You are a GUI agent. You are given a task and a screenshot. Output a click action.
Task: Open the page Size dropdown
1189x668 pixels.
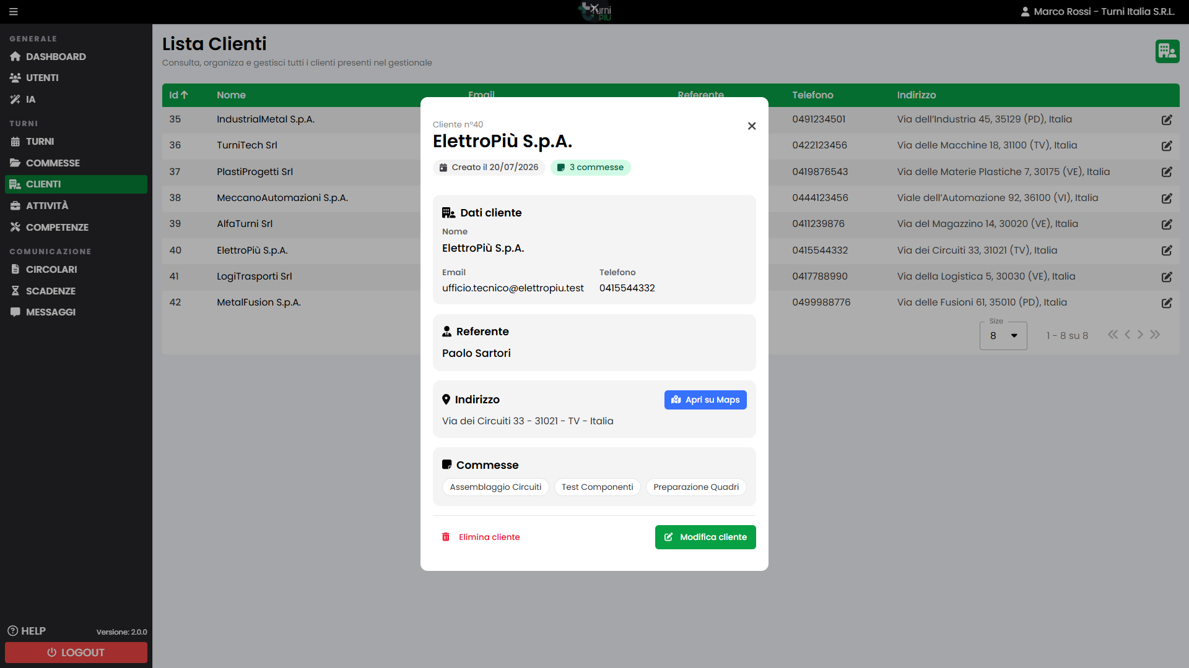tap(1003, 336)
